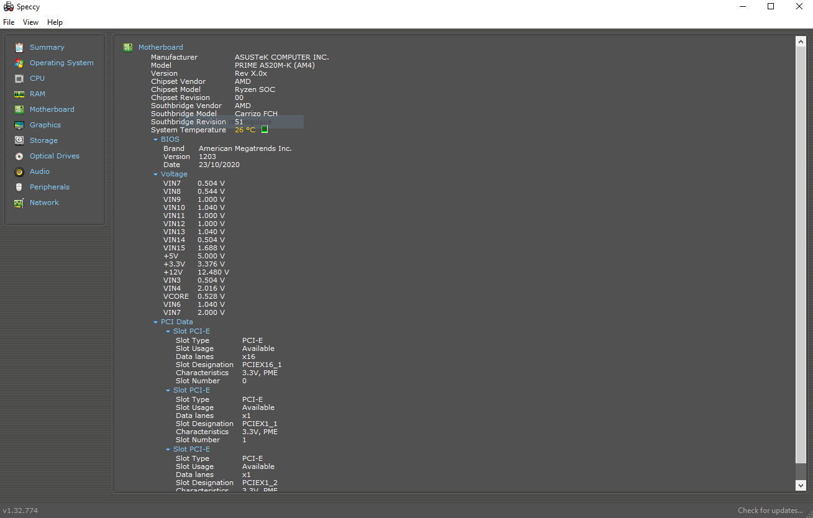Select the CPU section label

37,78
